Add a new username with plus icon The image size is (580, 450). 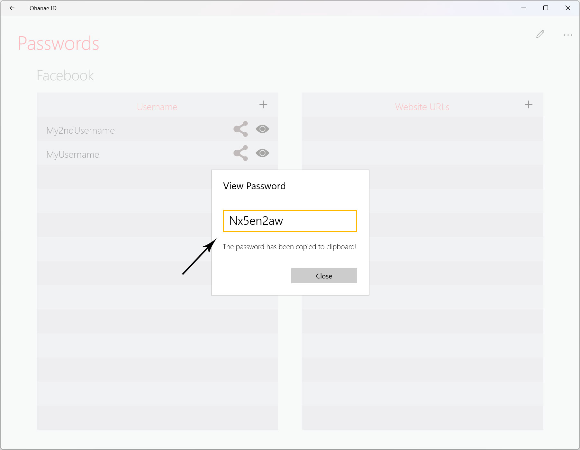coord(263,104)
